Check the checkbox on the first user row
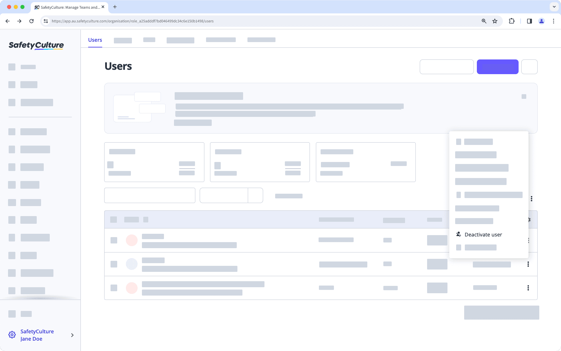The height and width of the screenshot is (351, 561). pyautogui.click(x=114, y=240)
